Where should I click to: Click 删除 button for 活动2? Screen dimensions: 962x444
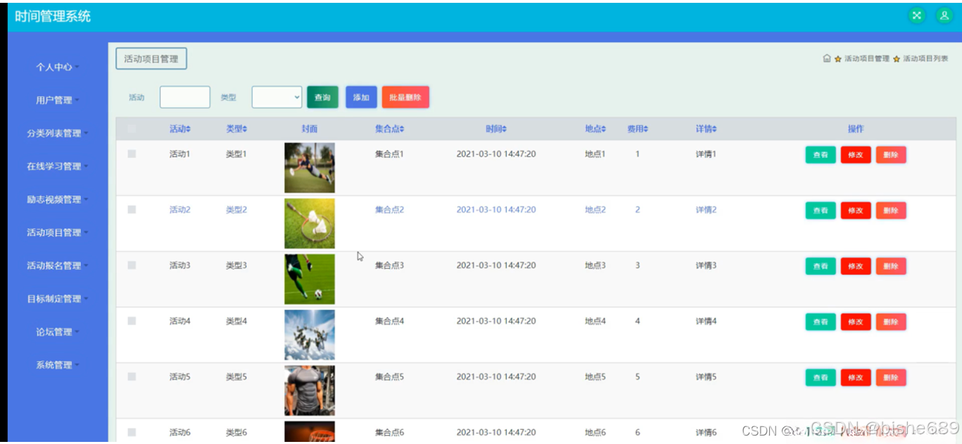click(891, 211)
